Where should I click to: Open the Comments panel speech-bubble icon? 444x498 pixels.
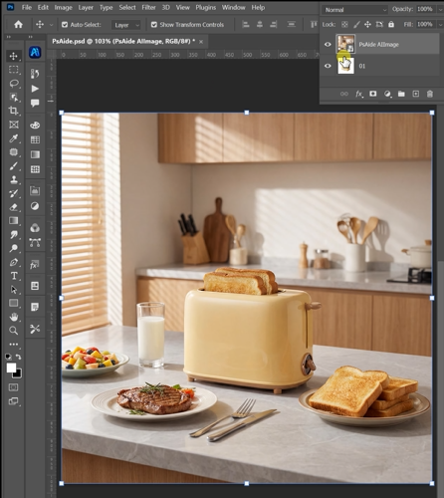[35, 103]
